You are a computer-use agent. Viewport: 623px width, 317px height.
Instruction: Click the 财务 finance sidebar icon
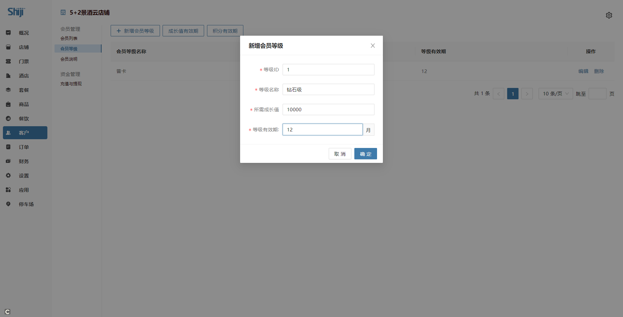tap(8, 161)
